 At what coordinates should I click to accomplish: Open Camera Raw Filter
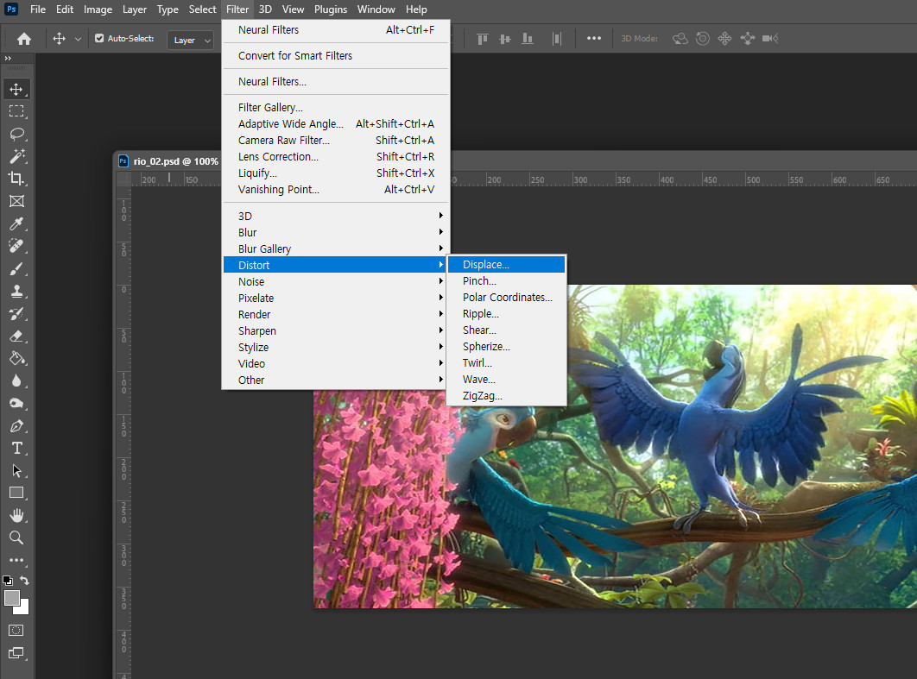coord(336,141)
